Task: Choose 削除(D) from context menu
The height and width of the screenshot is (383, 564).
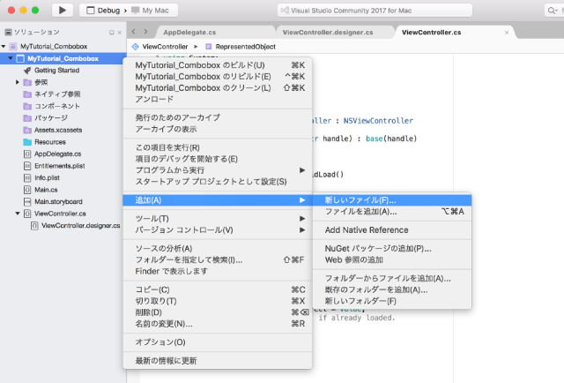Action: 218,312
